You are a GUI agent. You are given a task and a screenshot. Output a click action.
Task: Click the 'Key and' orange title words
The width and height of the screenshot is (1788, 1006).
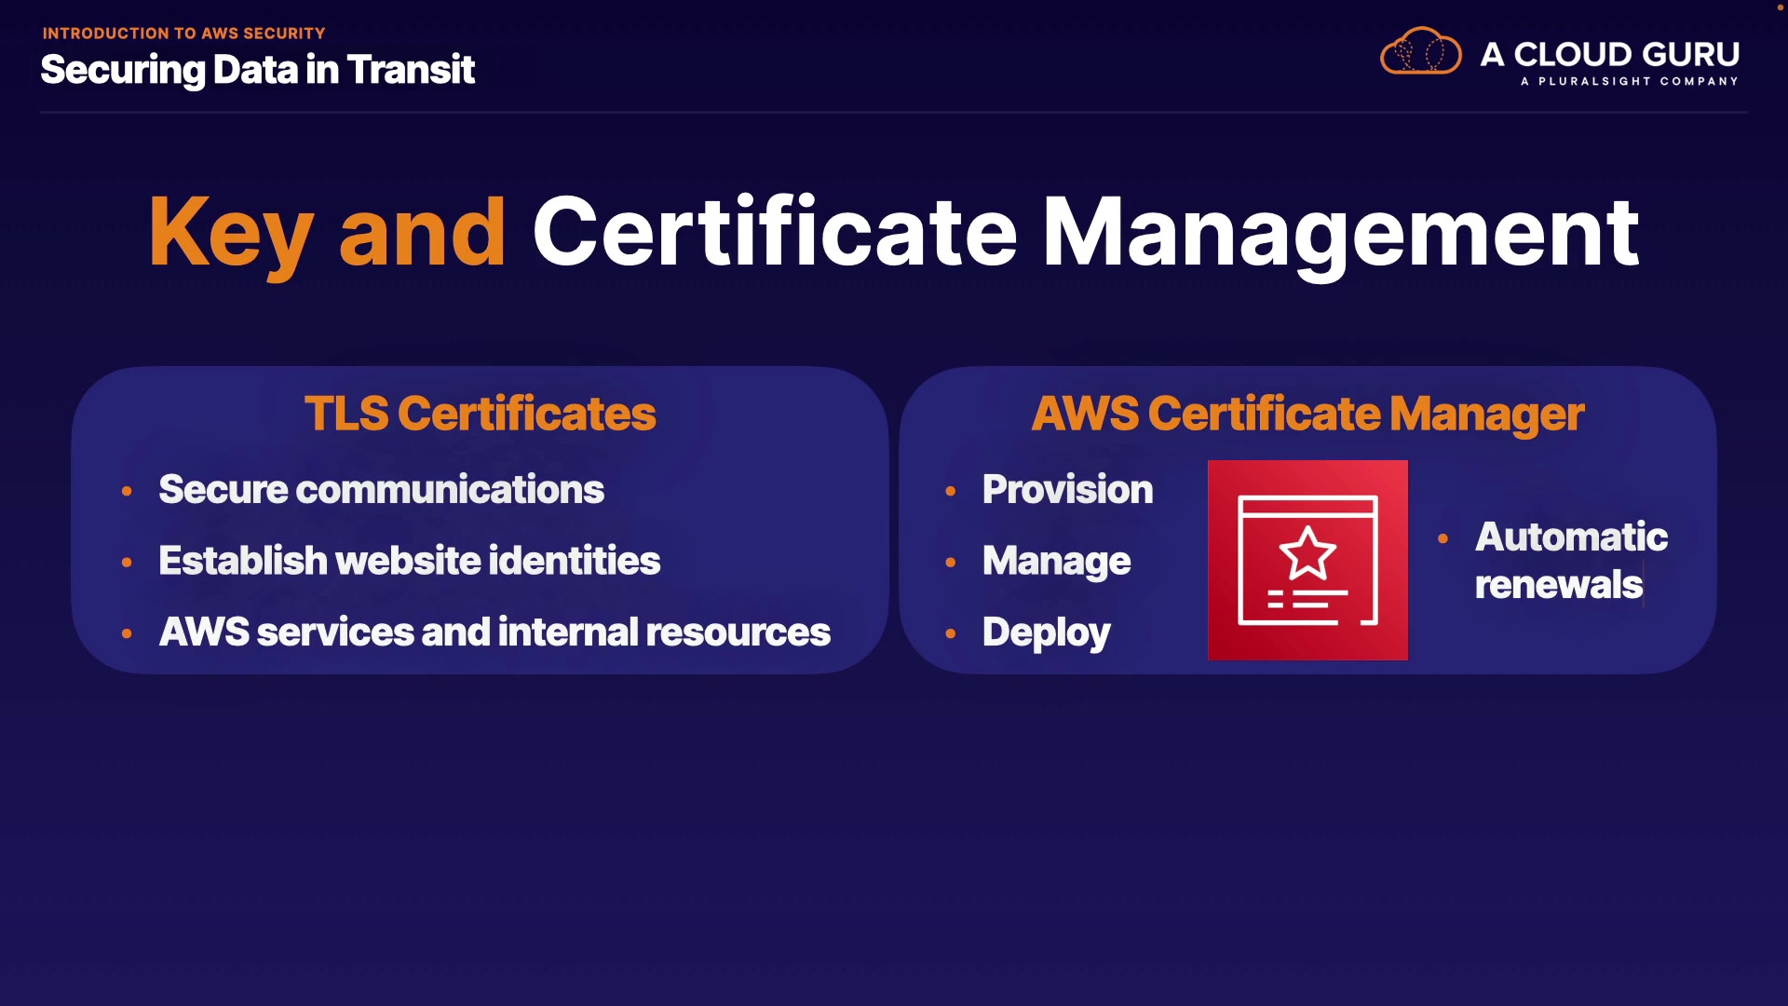[x=327, y=233]
